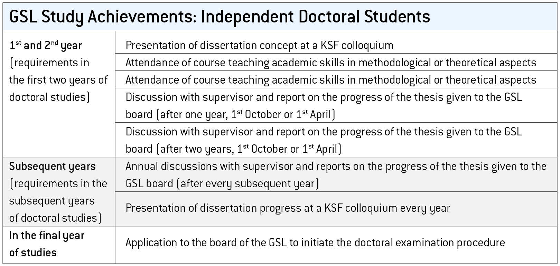This screenshot has width=560, height=266.
Task: Click "after every subsequent year" parenthetical
Action: [248, 183]
